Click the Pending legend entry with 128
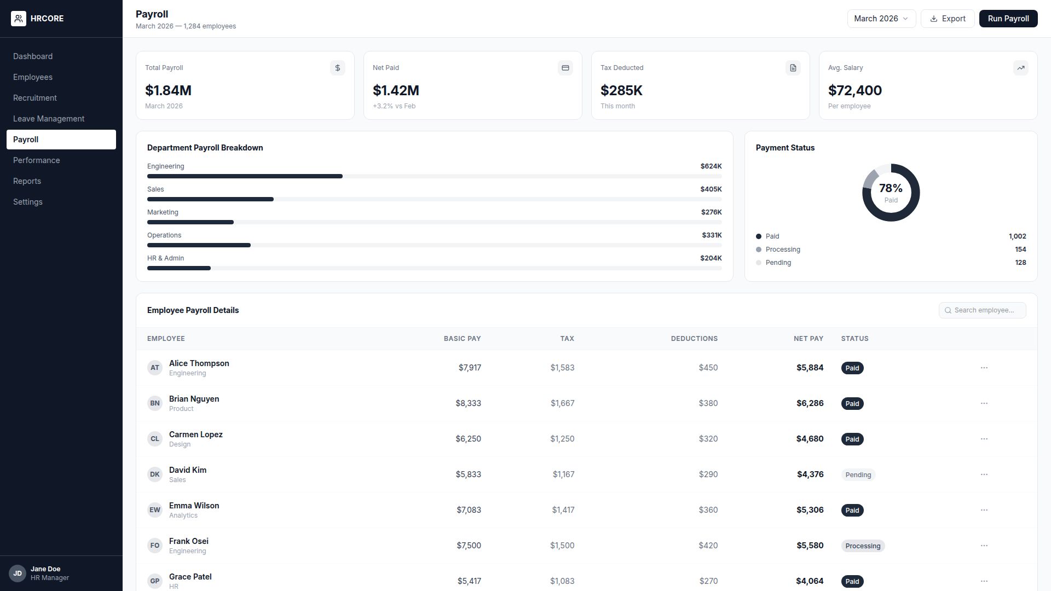This screenshot has width=1051, height=591. (891, 263)
